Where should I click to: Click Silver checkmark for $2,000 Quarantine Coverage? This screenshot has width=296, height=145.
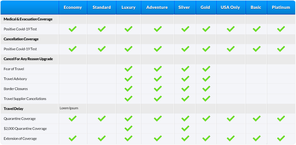(x=185, y=129)
